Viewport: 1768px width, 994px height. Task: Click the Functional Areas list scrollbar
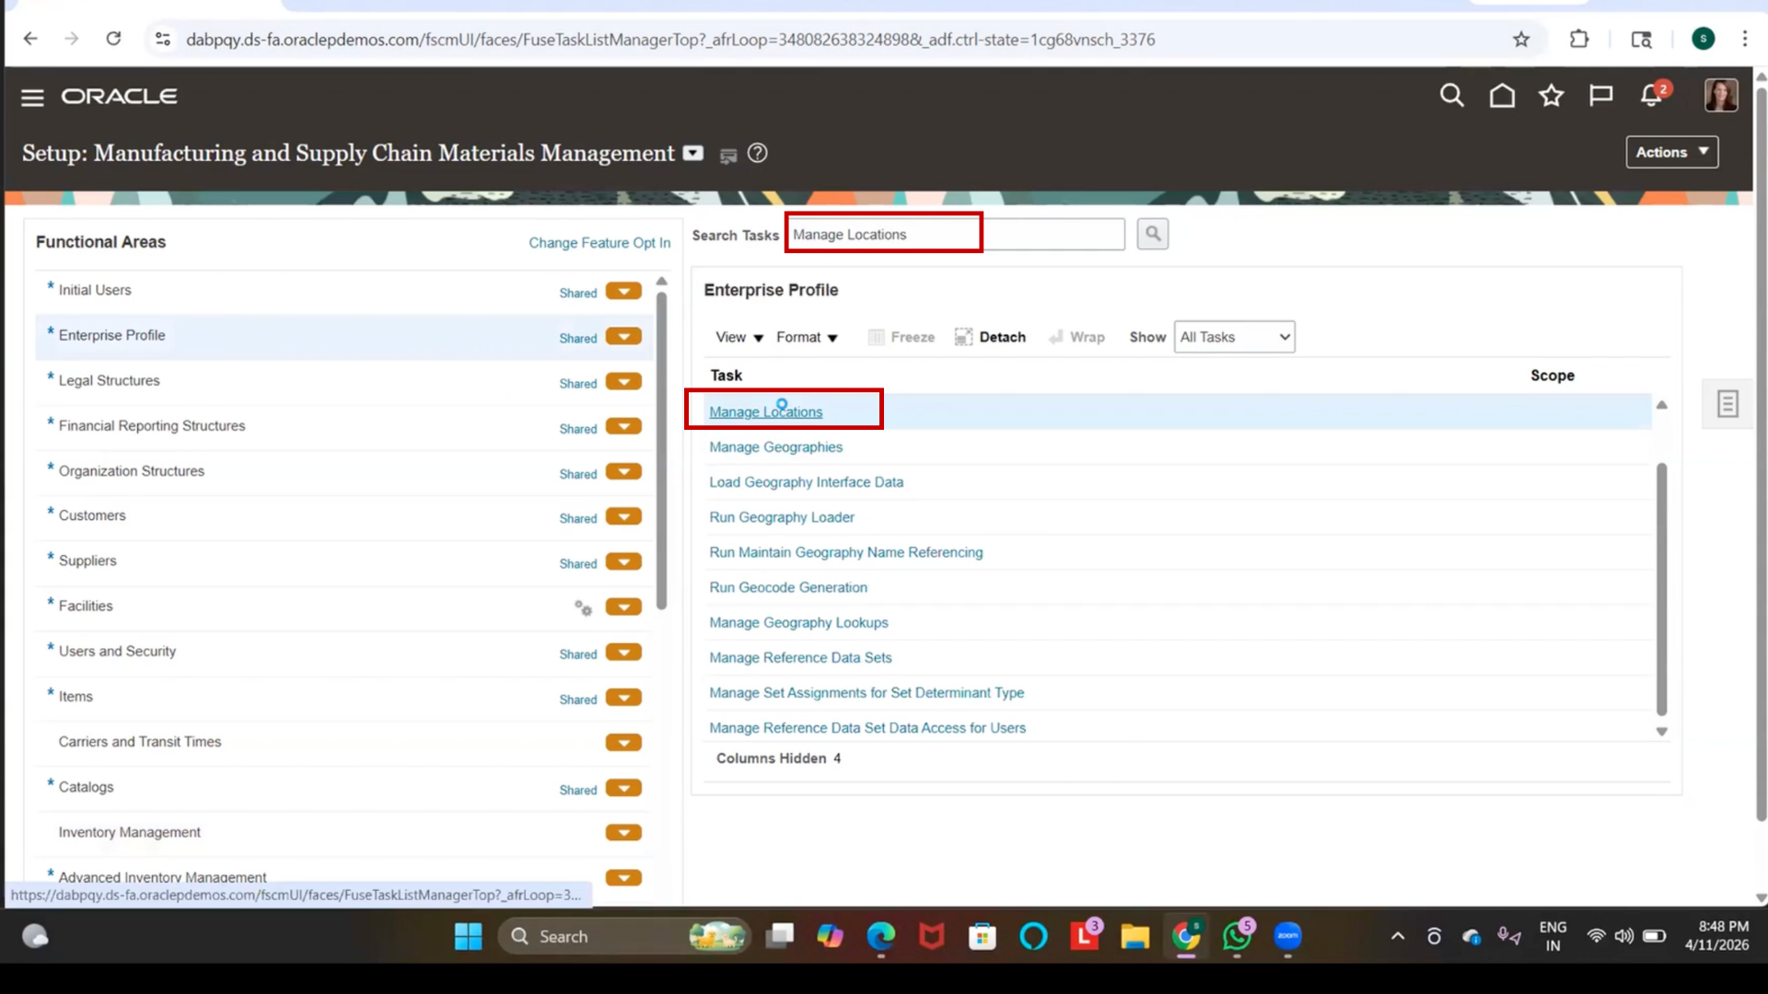point(661,451)
